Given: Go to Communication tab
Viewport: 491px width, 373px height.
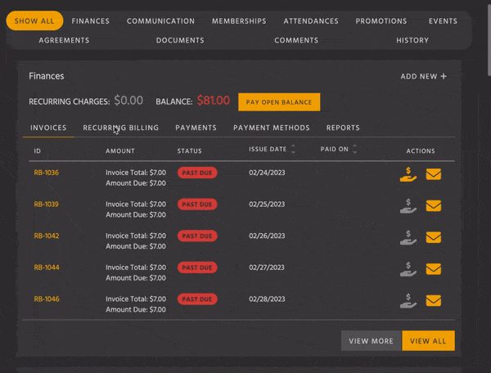Looking at the screenshot, I should (160, 21).
